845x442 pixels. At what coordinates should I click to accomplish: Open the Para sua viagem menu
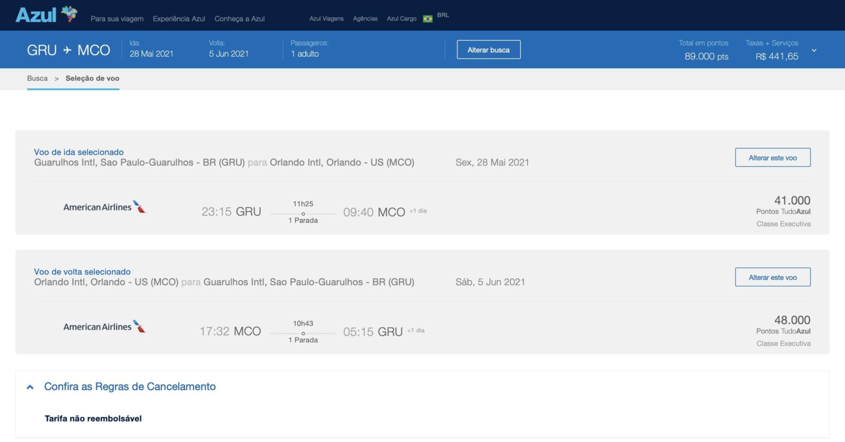(x=117, y=19)
